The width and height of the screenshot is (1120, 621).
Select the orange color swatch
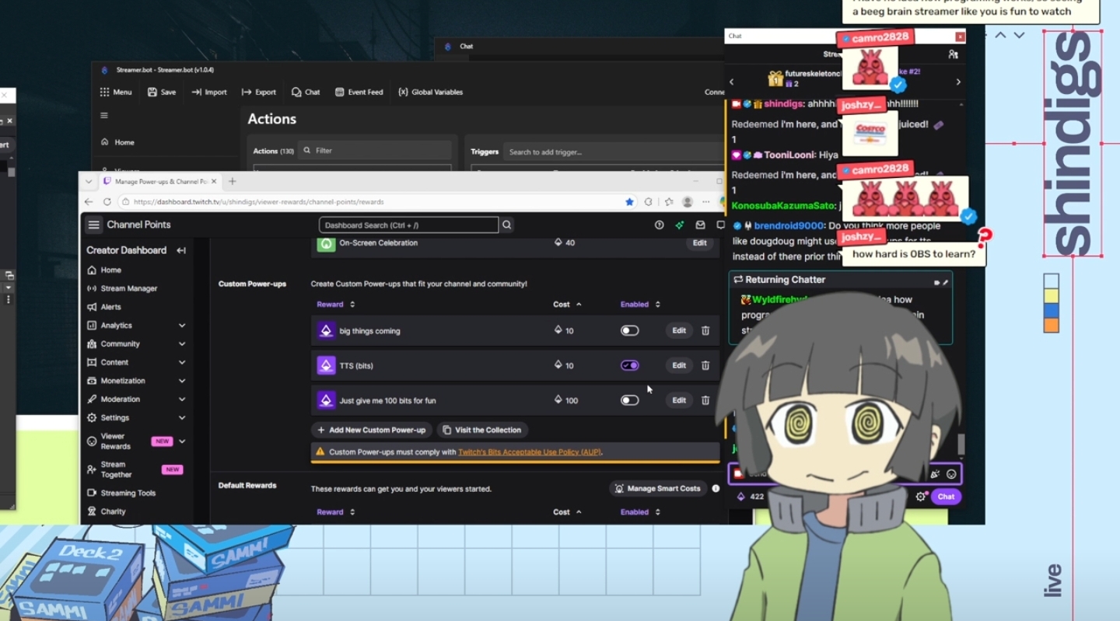tap(1052, 325)
